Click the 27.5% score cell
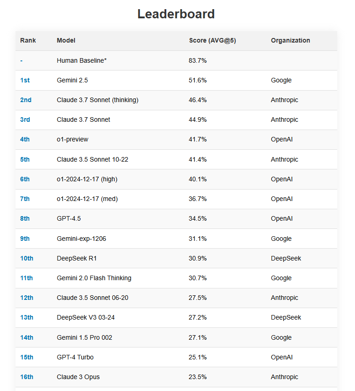Screen dimensions: 355x391 [x=197, y=298]
